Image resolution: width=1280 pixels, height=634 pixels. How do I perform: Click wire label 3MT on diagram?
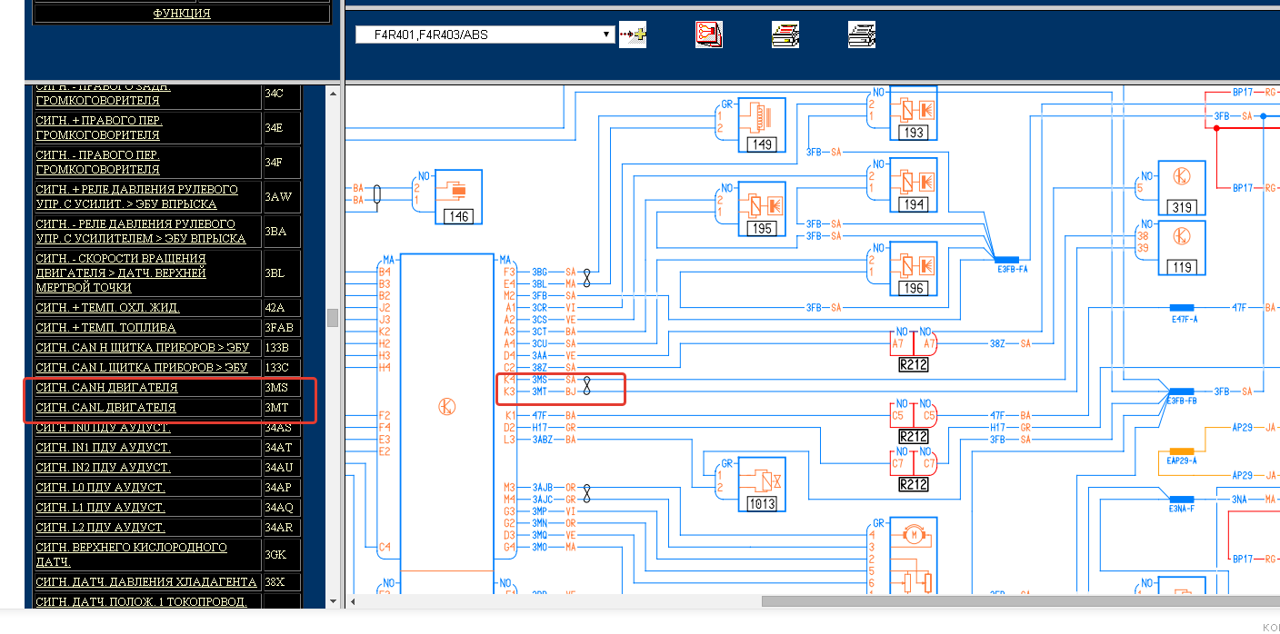click(x=539, y=391)
